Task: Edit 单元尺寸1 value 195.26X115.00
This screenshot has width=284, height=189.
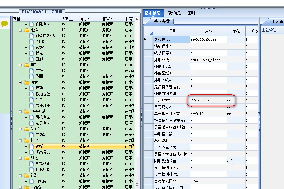Action: [x=208, y=100]
